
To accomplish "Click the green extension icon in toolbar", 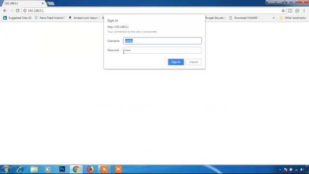I will (297, 11).
